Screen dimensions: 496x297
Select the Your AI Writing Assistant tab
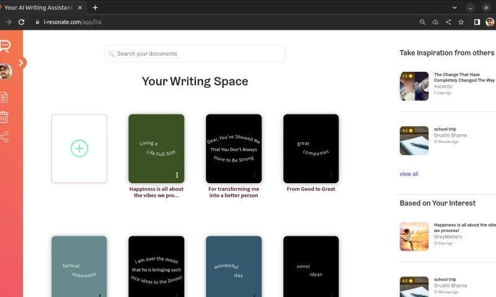pyautogui.click(x=38, y=7)
